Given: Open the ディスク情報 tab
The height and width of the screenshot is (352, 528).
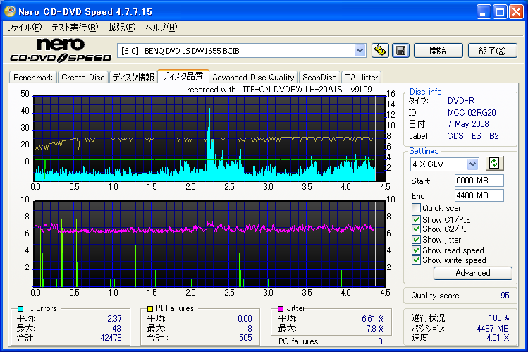Looking at the screenshot, I should (133, 78).
